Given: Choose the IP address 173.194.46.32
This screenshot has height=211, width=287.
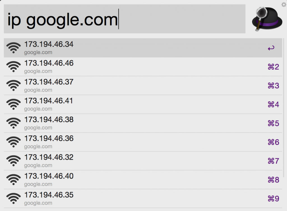Looking at the screenshot, I should point(49,157).
